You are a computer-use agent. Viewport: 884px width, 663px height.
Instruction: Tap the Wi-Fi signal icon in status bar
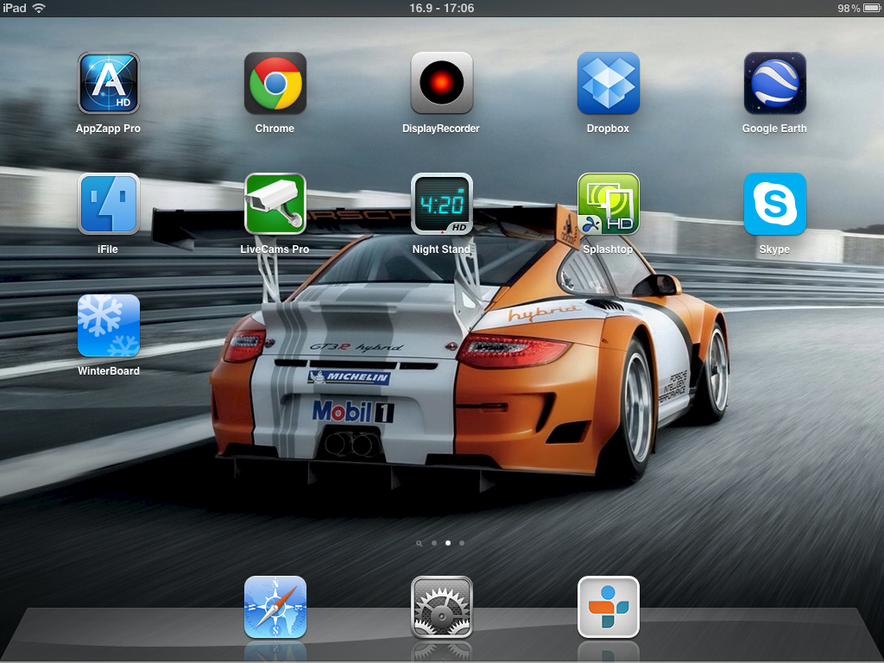[39, 8]
